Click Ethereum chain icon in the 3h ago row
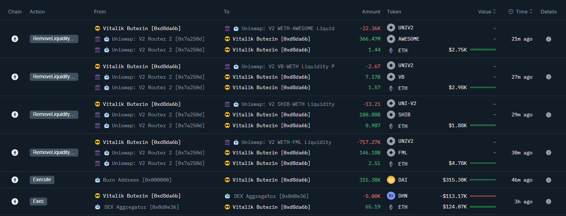This screenshot has height=216, width=566. pyautogui.click(x=15, y=202)
